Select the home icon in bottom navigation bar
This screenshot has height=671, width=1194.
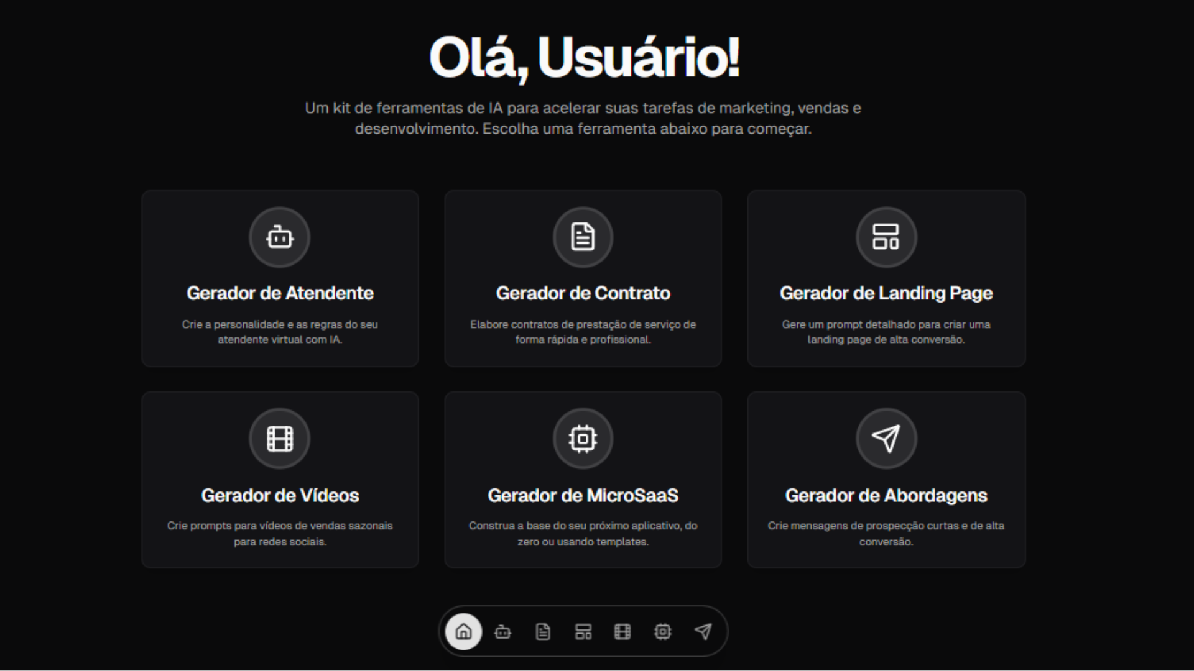coord(463,631)
